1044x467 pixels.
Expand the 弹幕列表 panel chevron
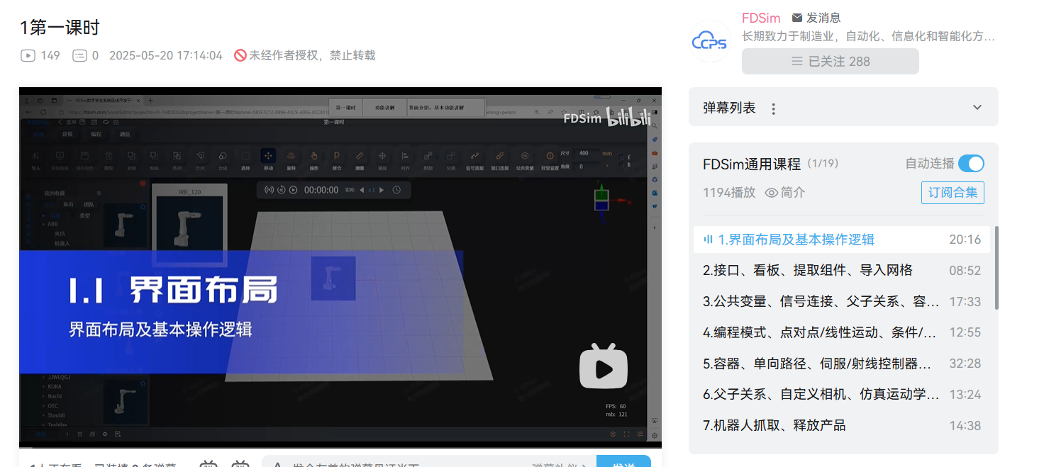tap(977, 108)
